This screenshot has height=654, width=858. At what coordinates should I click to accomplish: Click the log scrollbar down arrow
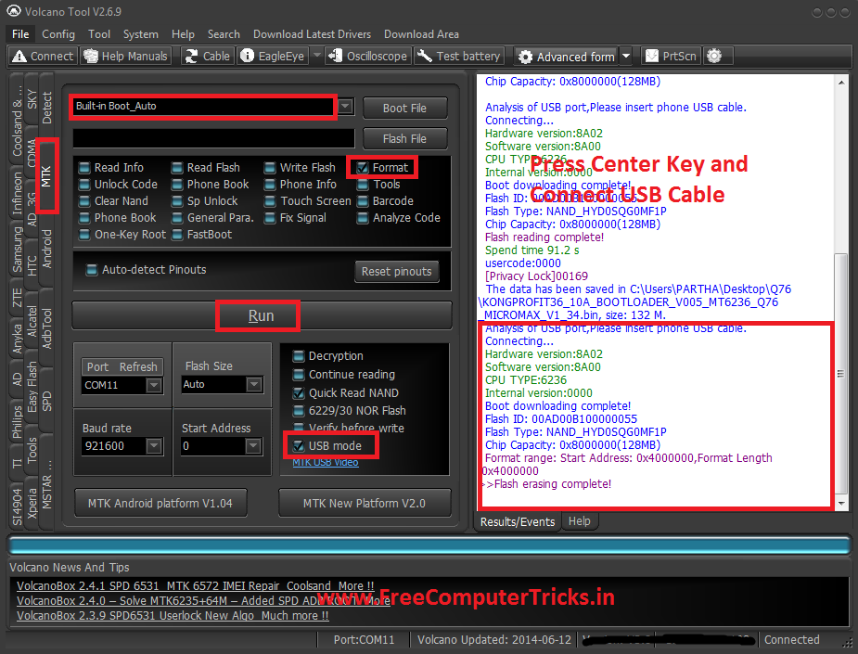840,503
